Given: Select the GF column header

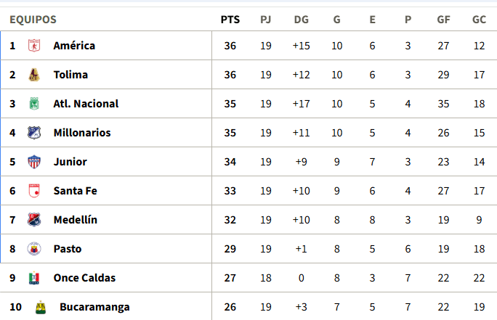Looking at the screenshot, I should click(x=443, y=20).
